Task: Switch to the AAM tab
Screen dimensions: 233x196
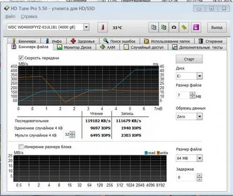Action: click(107, 47)
